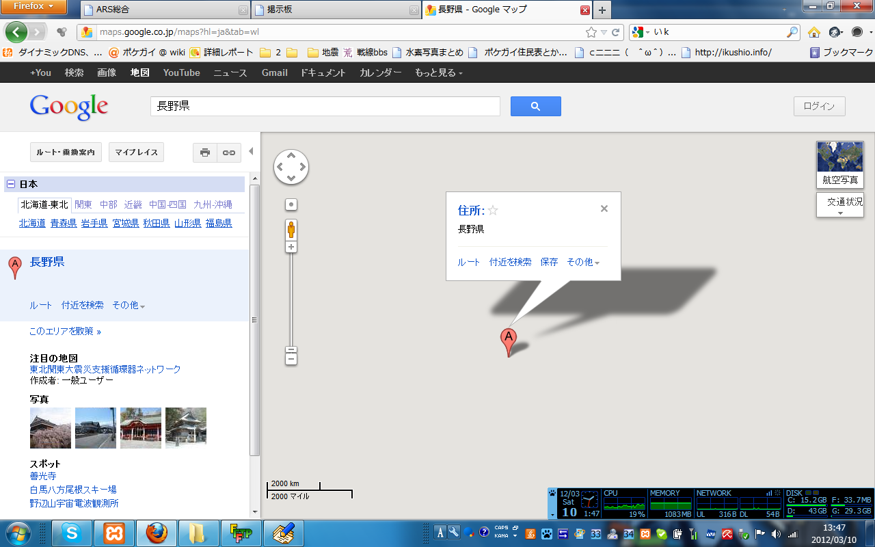This screenshot has width=875, height=547.
Task: Click the zoom slider track
Action: coord(291,301)
